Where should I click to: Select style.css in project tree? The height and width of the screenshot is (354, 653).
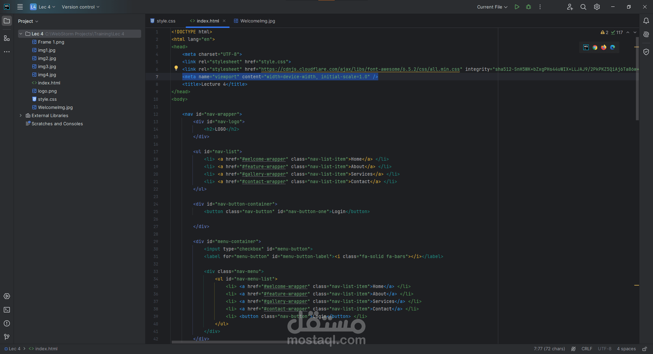[47, 99]
